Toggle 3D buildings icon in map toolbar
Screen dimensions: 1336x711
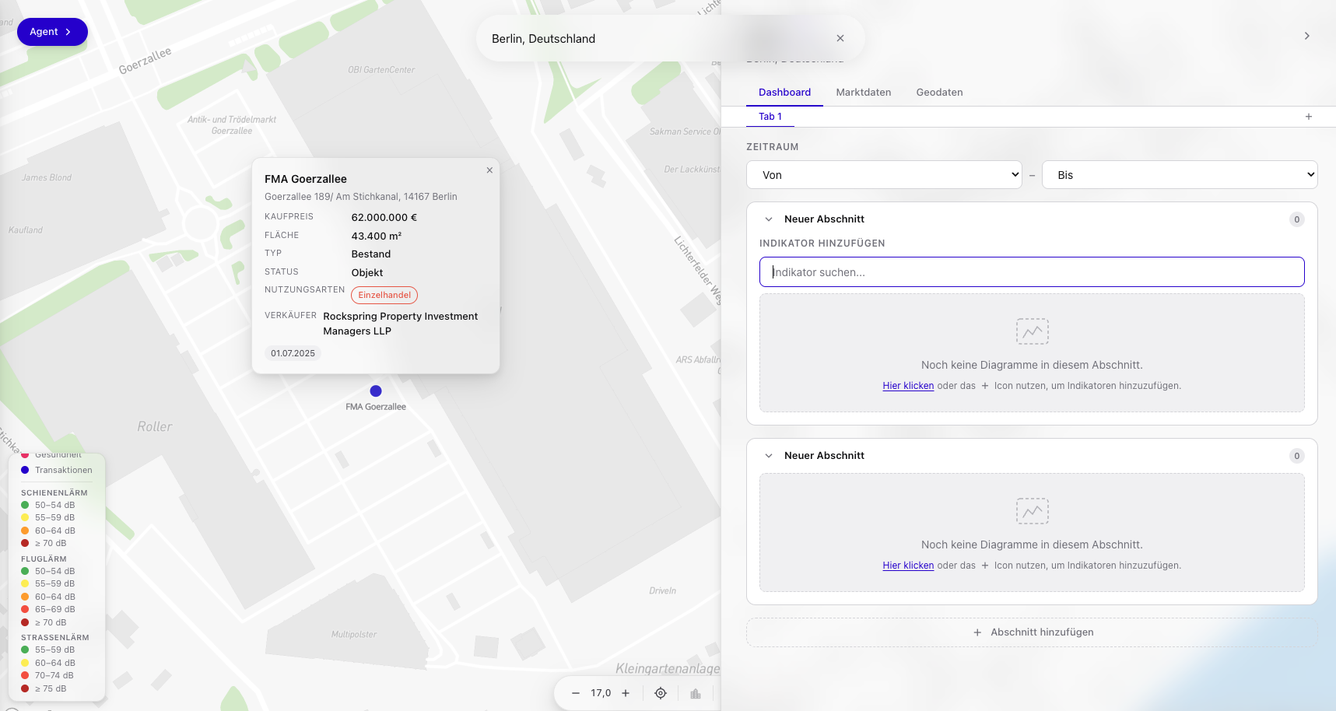tap(696, 693)
